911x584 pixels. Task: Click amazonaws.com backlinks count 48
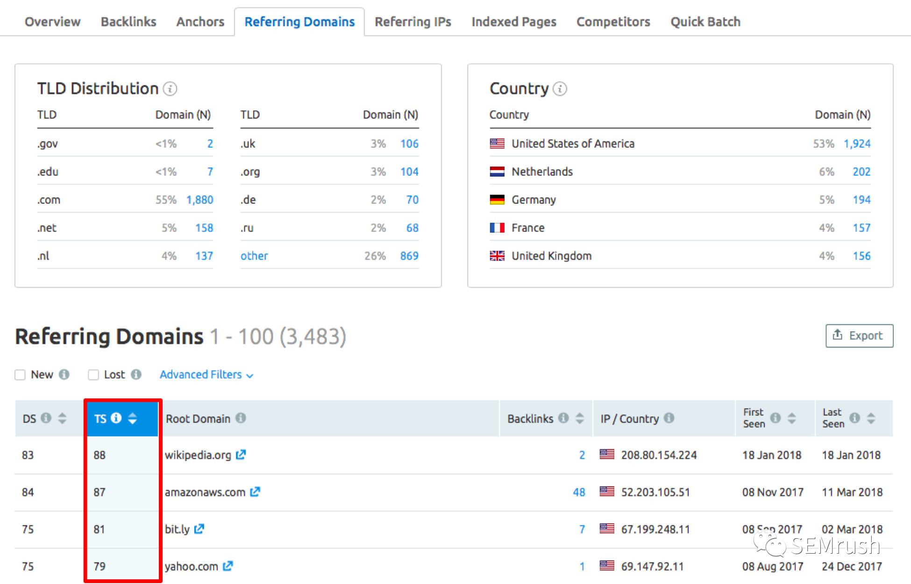579,492
